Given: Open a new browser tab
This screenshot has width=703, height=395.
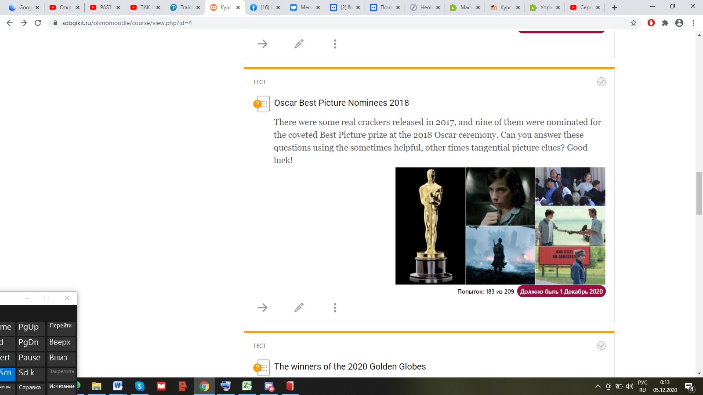Looking at the screenshot, I should pos(615,7).
